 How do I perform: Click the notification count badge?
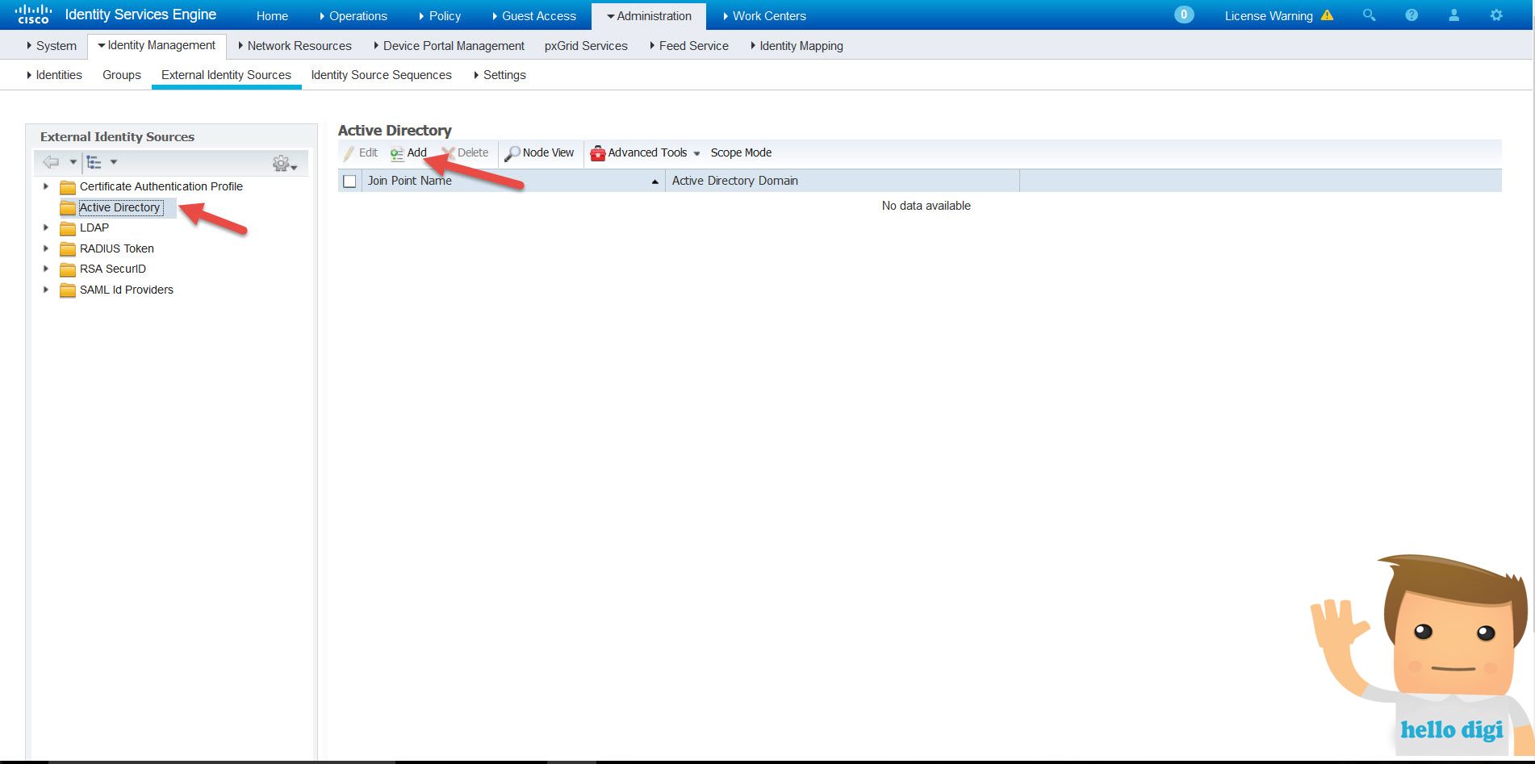[1184, 15]
